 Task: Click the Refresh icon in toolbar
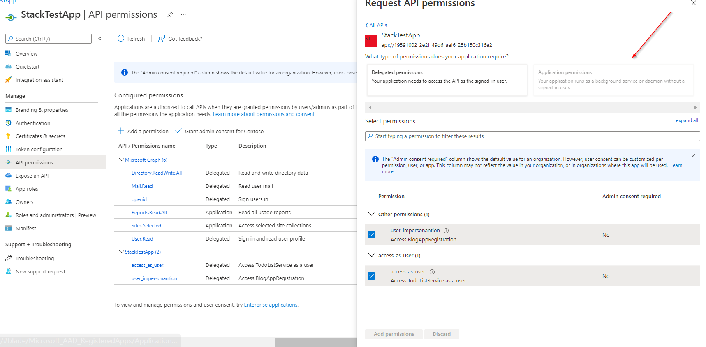pyautogui.click(x=121, y=39)
